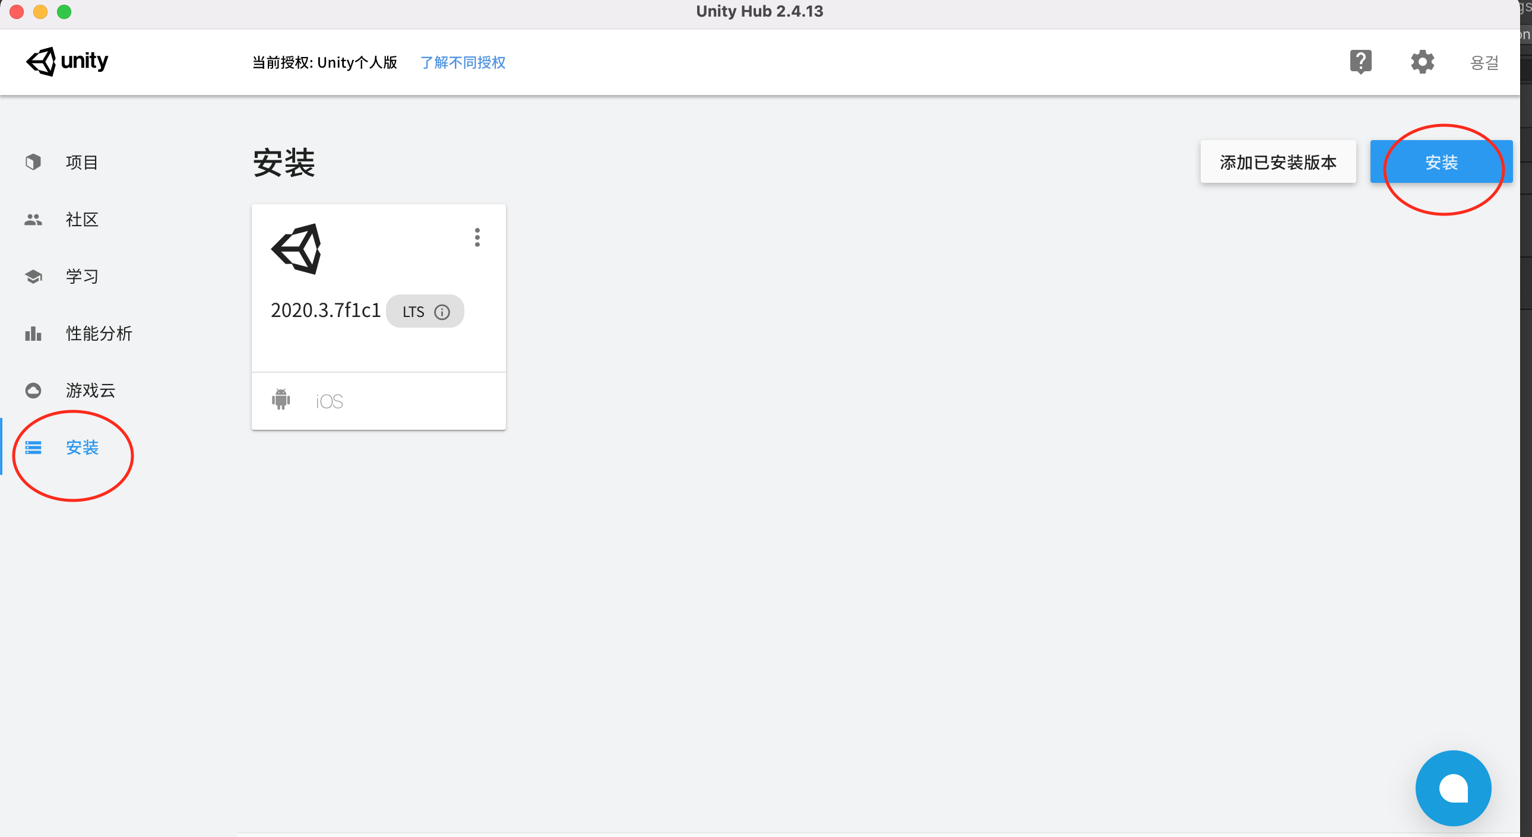The width and height of the screenshot is (1532, 837).
Task: Select 安装 installs sidebar item
Action: [x=81, y=447]
